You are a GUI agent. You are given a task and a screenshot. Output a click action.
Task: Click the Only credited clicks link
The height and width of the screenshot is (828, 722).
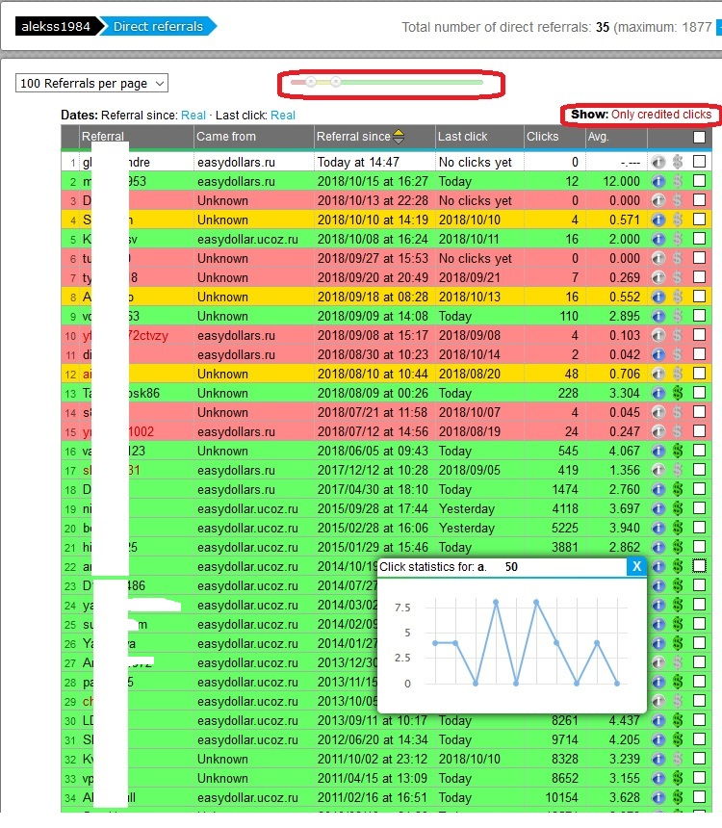(x=661, y=115)
